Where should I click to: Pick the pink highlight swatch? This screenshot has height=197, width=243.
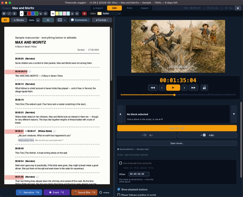pyautogui.click(x=65, y=14)
